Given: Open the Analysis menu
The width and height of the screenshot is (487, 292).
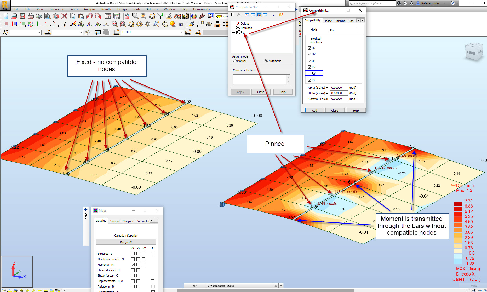Looking at the screenshot, I should (89, 9).
